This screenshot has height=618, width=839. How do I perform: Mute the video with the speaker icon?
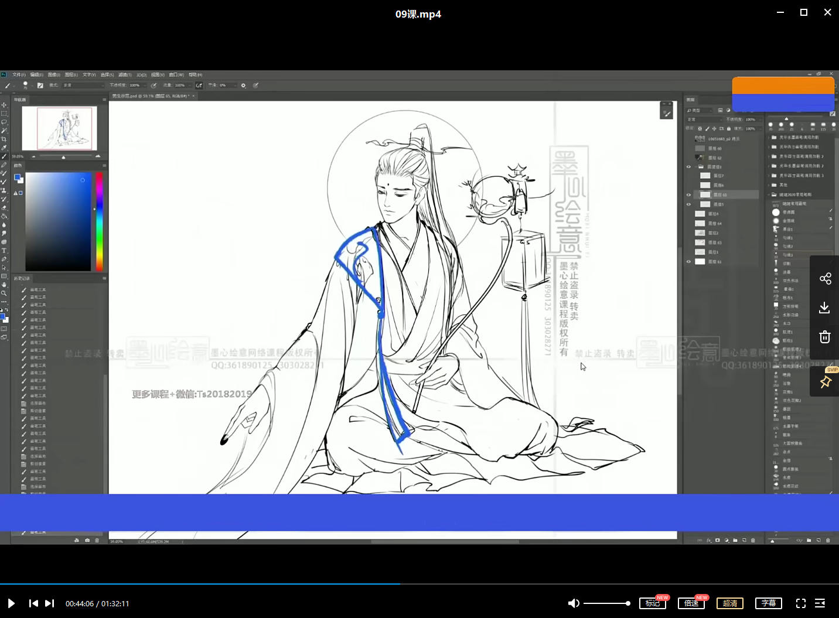pyautogui.click(x=574, y=603)
